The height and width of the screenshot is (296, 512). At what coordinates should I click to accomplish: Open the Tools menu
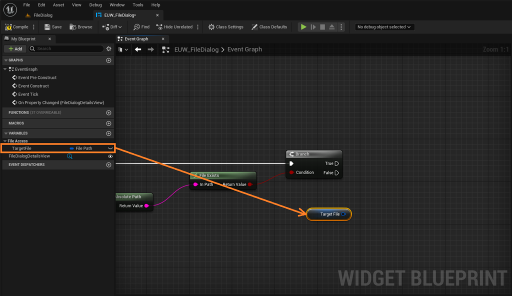pos(138,5)
